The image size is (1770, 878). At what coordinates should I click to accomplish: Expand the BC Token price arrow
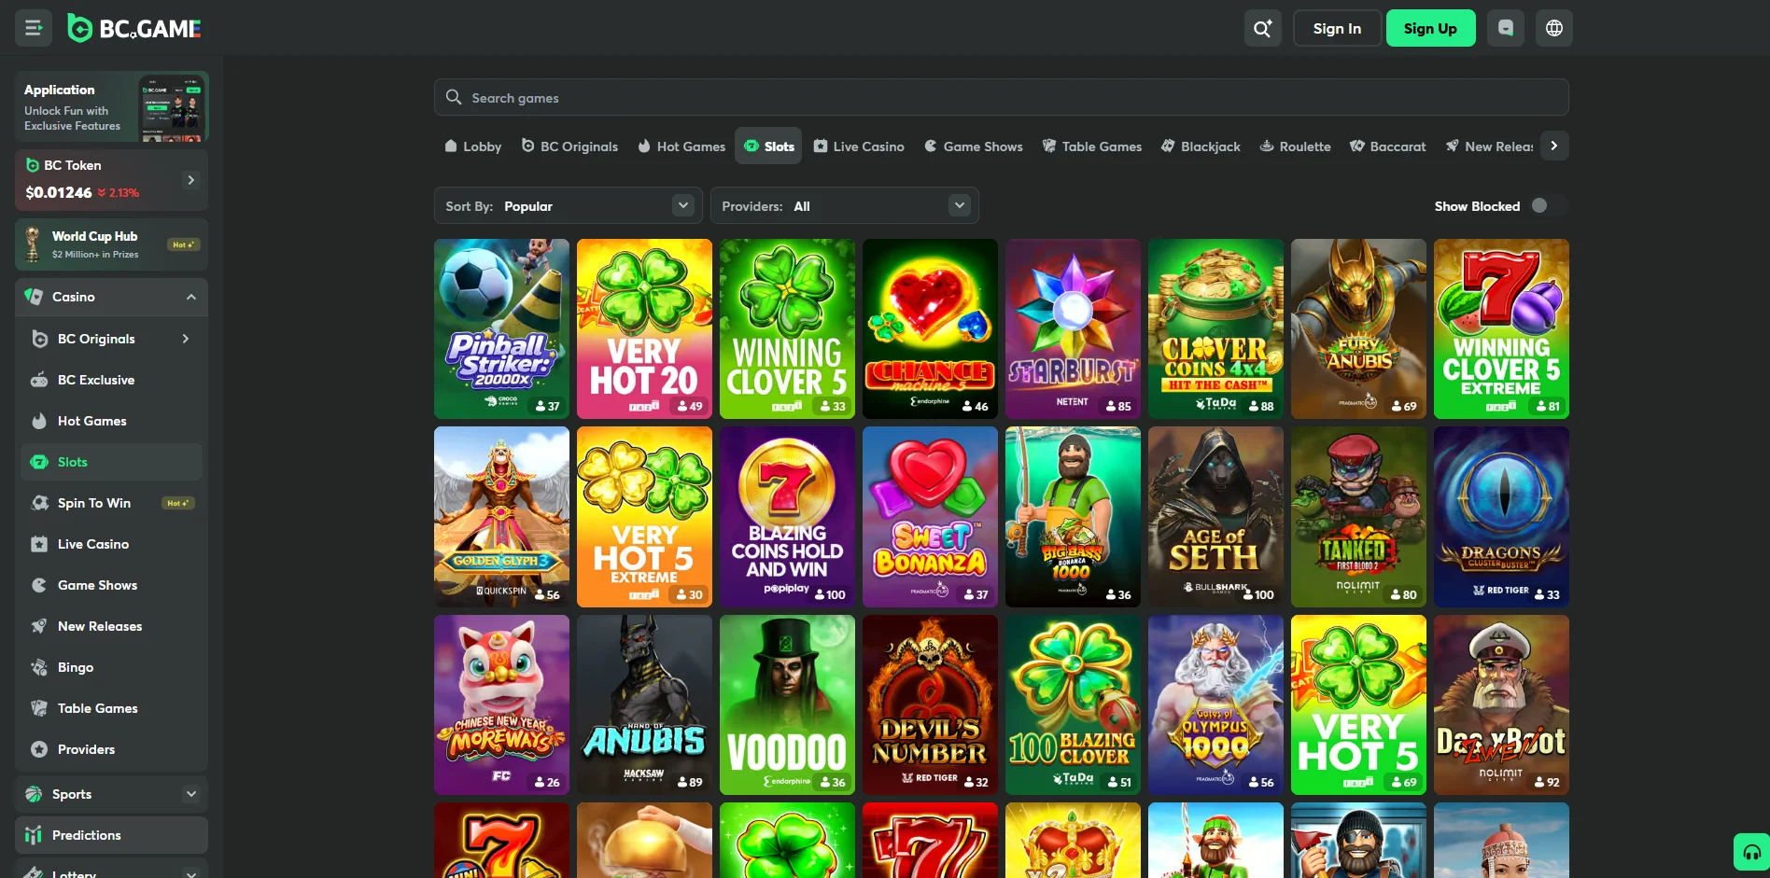[x=191, y=180]
